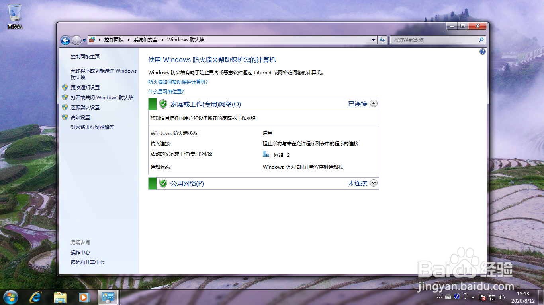The image size is (544, 305).
Task: Open the recent pages dropdown arrow
Action: pos(84,41)
